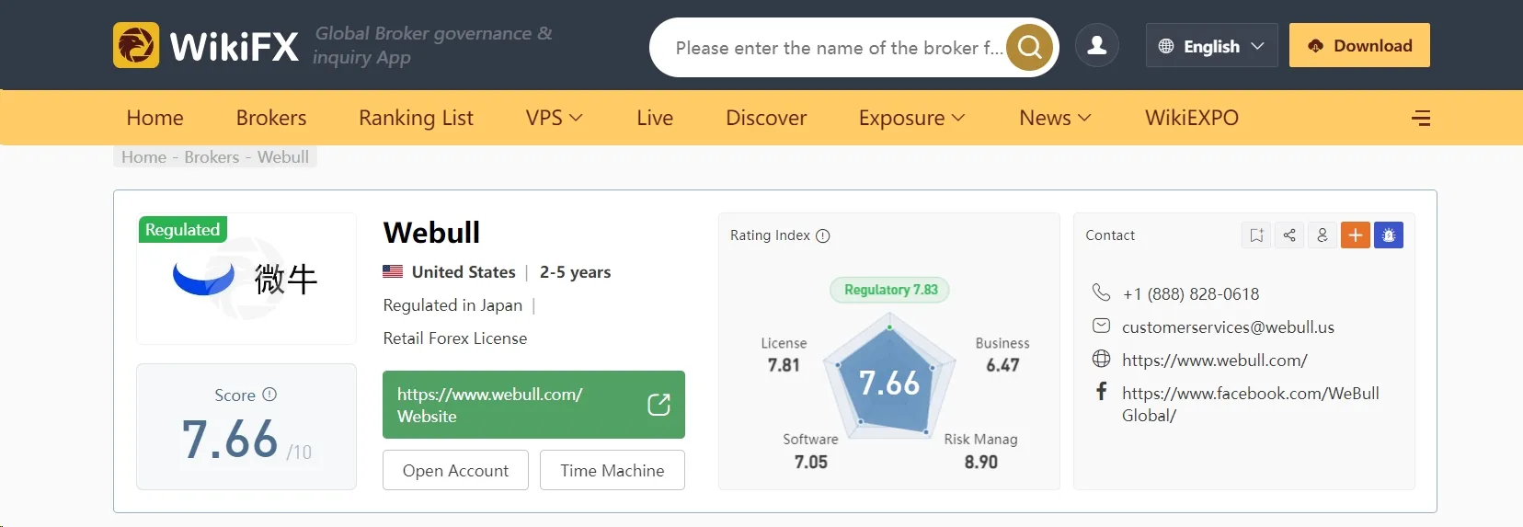
Task: Click the Software 7.05 value
Action: 811,462
